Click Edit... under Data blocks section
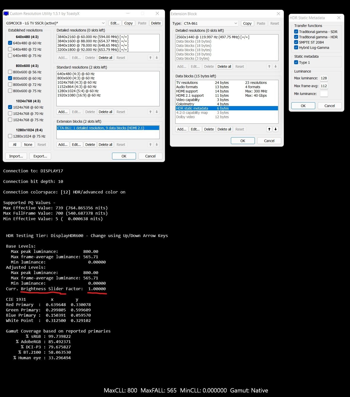The image size is (350, 397). (195, 129)
